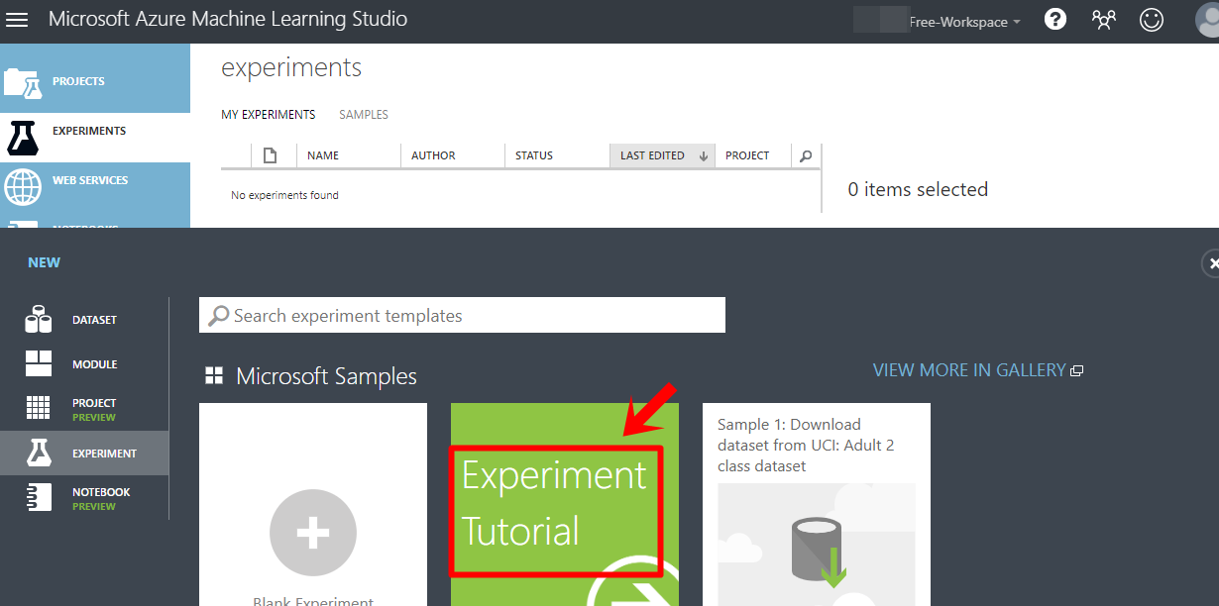This screenshot has height=606, width=1219.
Task: Click the document type column icon
Action: tap(271, 155)
